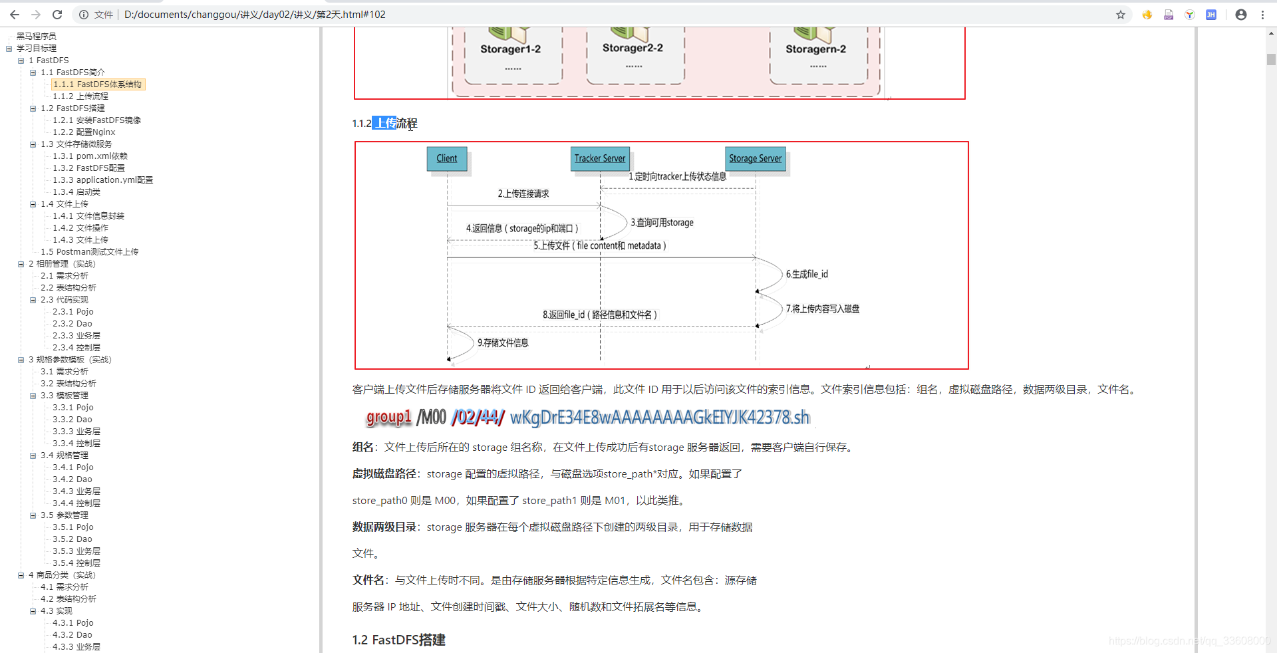Open the Chrome three-dot menu

point(1262,15)
